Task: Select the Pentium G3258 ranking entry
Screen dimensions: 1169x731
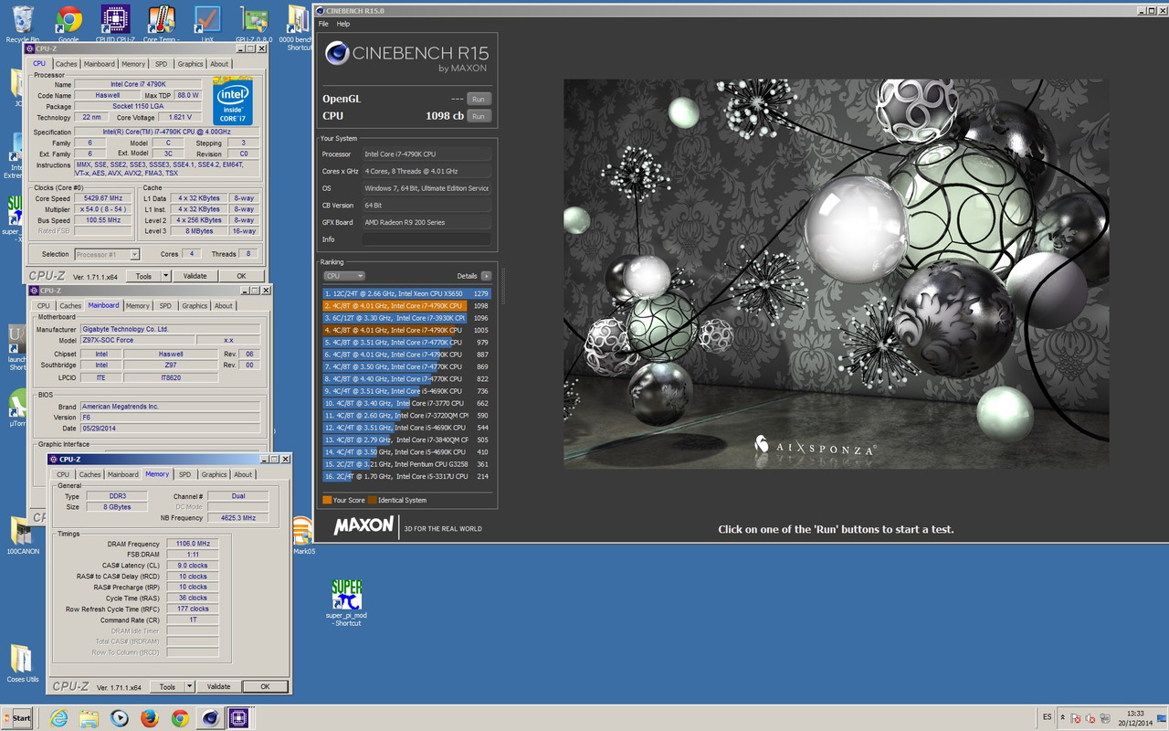Action: (406, 464)
